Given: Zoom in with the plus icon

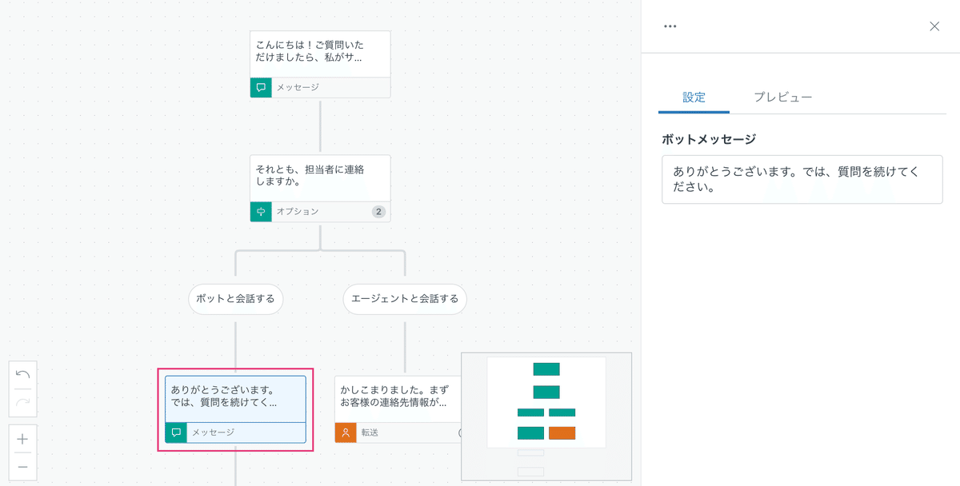Looking at the screenshot, I should point(22,439).
